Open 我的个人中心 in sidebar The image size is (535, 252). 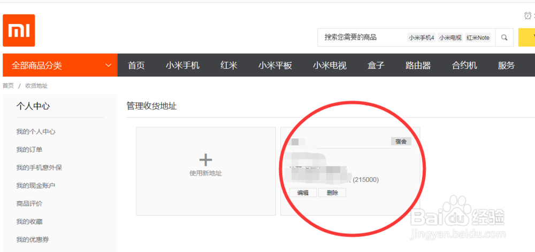(36, 131)
